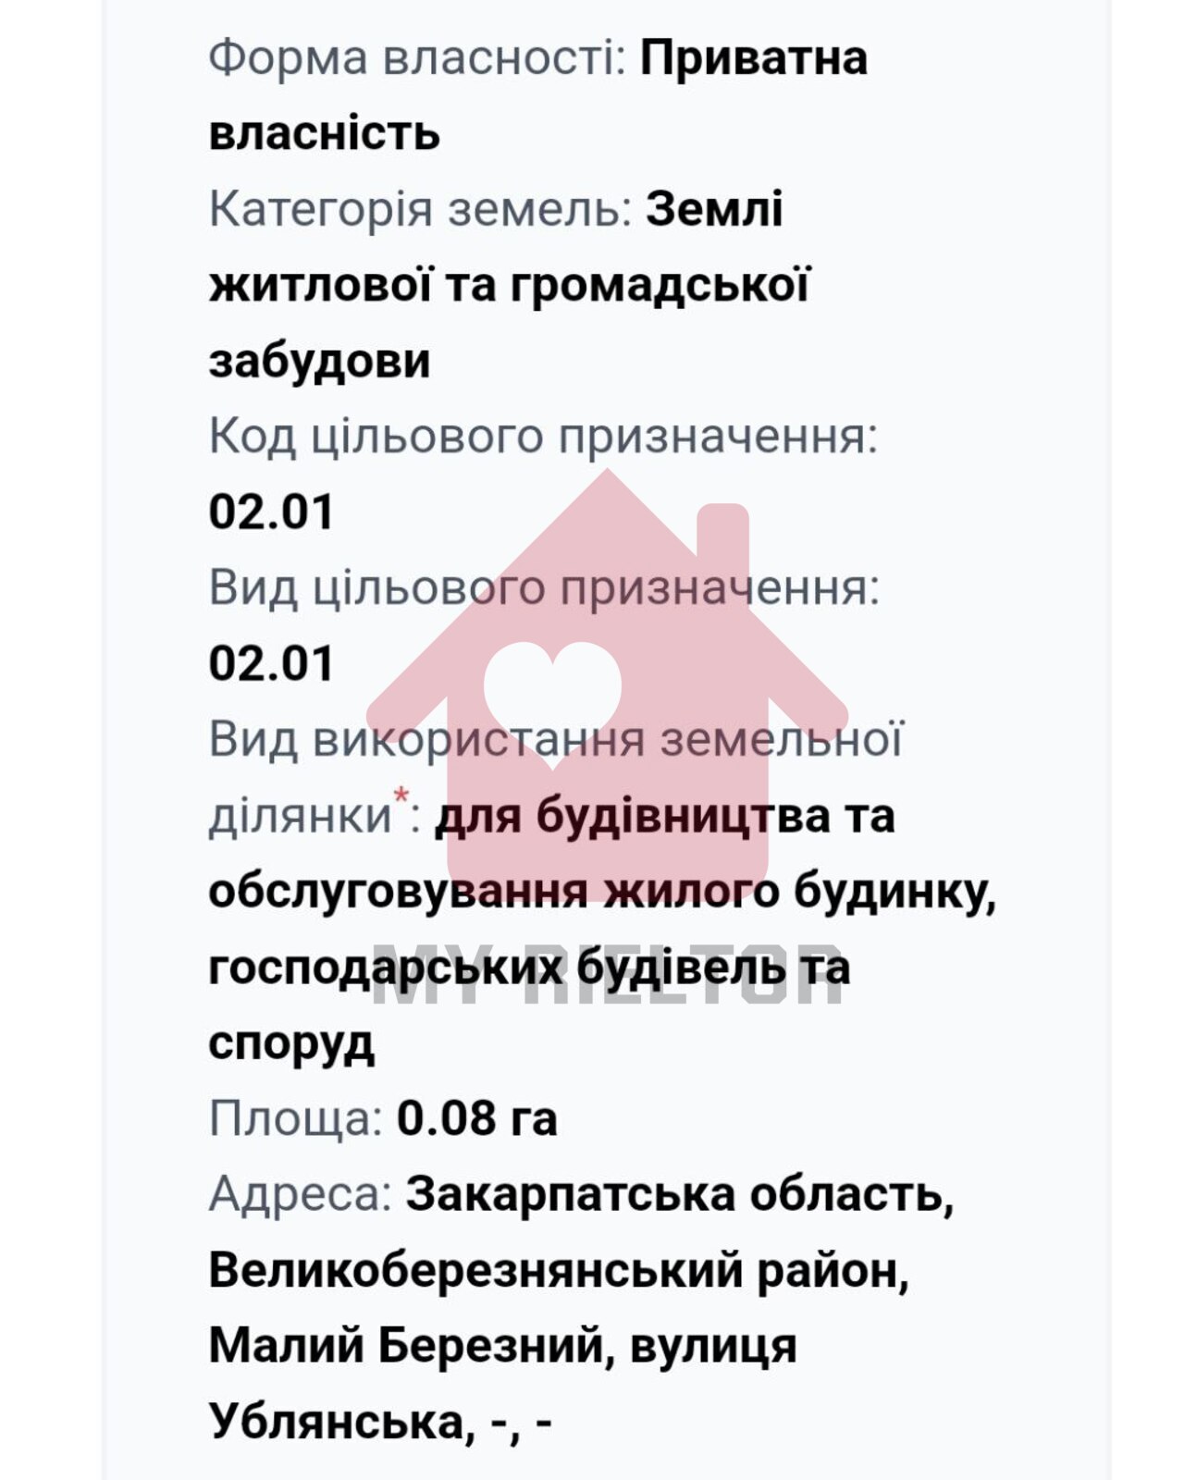This screenshot has height=1480, width=1197.
Task: Click the '0.08 га' area value
Action: coord(476,1118)
